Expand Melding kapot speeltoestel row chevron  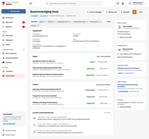coord(110,75)
